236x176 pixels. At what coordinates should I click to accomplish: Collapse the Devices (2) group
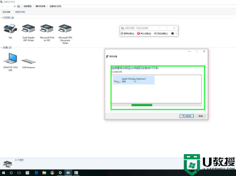(1, 47)
